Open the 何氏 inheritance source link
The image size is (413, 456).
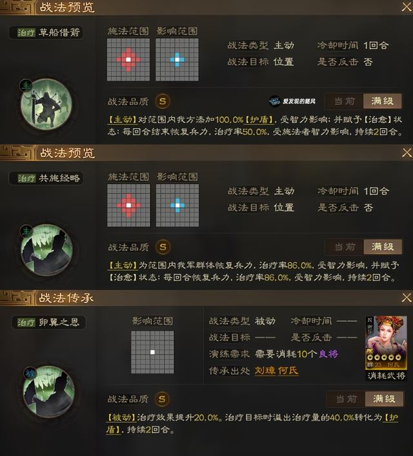pyautogui.click(x=288, y=371)
